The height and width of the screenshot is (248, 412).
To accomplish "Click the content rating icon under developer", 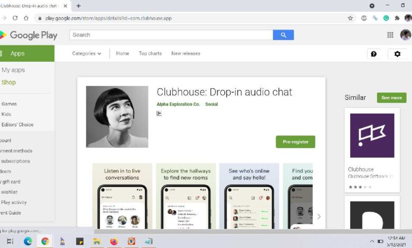I will coord(159,113).
